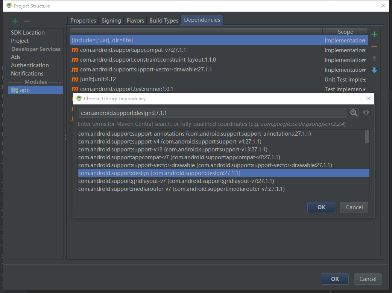Screen dimensions: 392x293
Task: Open the scope dropdown for support-vector-drawable
Action: 364,70
